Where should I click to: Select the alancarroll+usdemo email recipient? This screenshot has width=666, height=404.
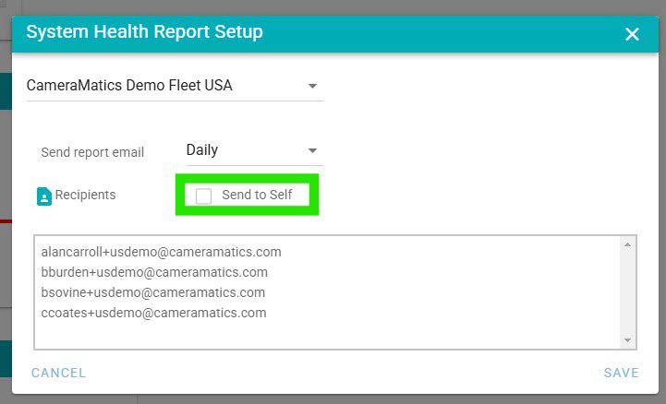pyautogui.click(x=161, y=252)
